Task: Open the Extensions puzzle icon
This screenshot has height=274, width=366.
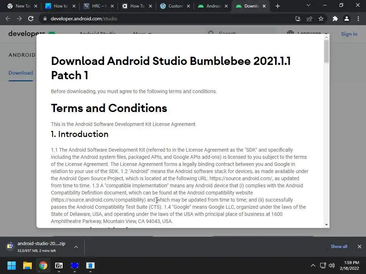Action: 335,19
